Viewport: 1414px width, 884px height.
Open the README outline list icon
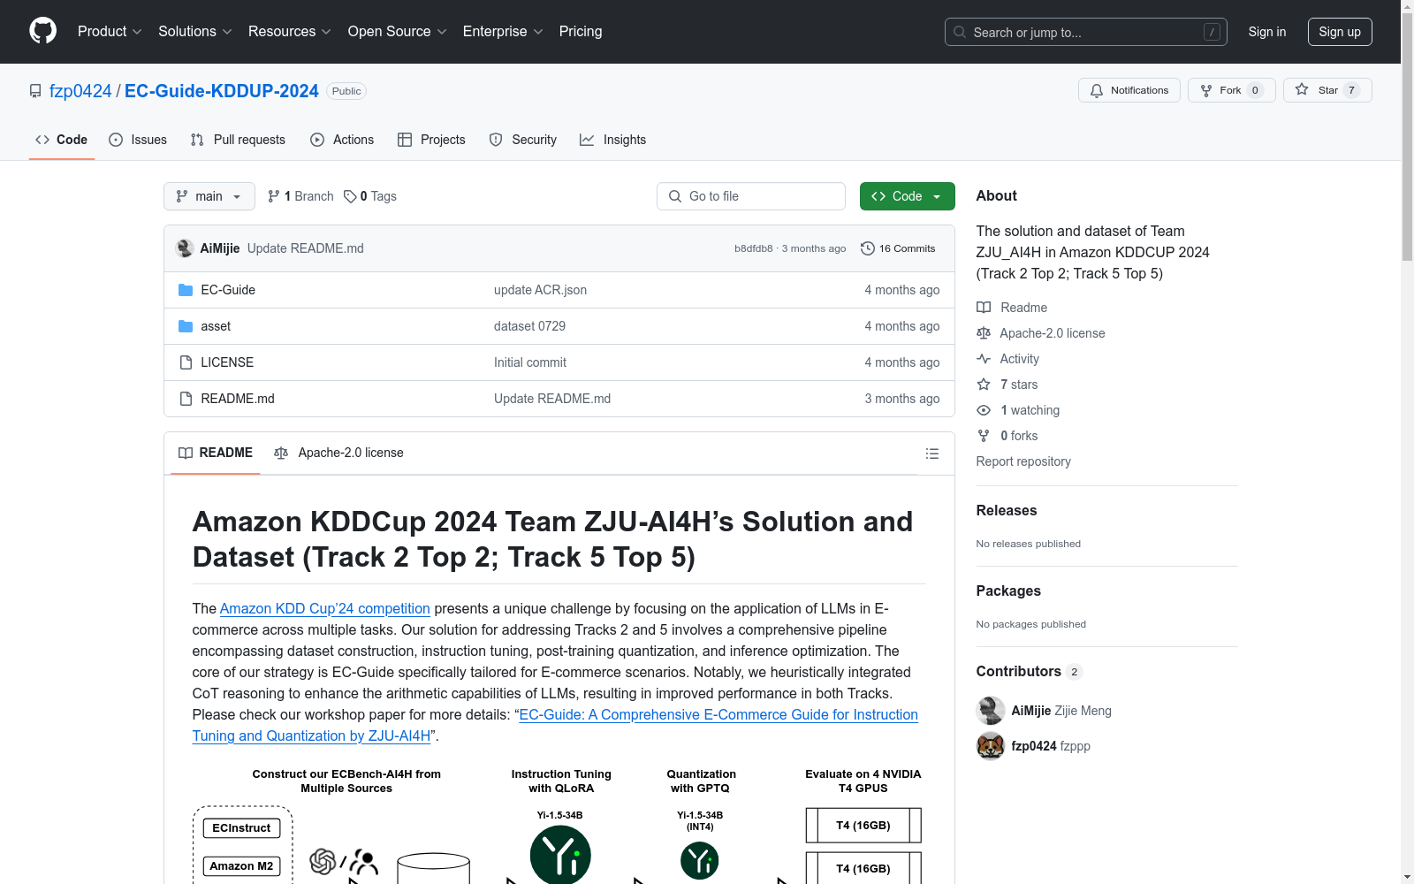coord(932,453)
